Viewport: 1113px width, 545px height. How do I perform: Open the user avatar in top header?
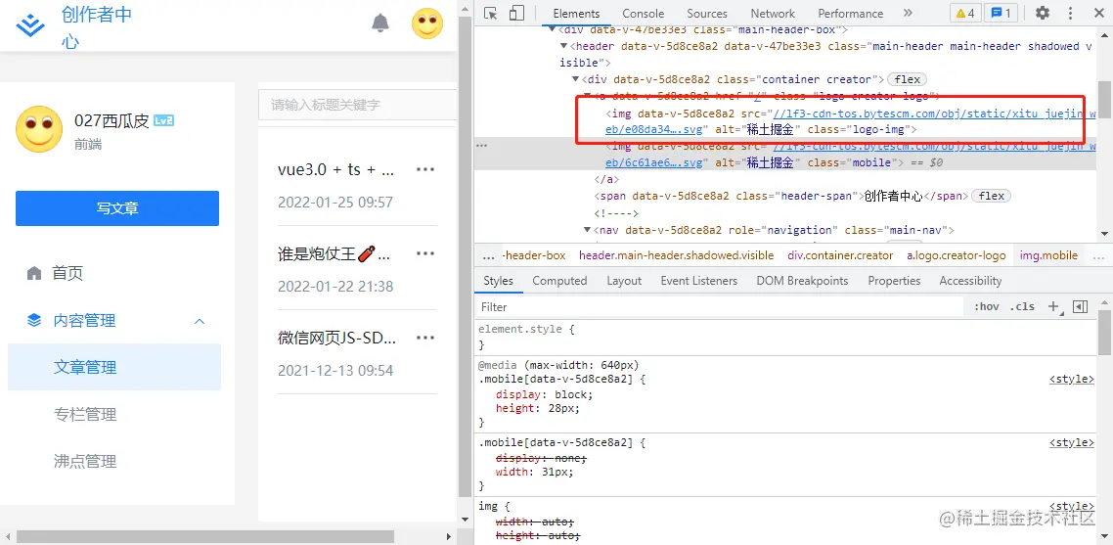tap(427, 23)
